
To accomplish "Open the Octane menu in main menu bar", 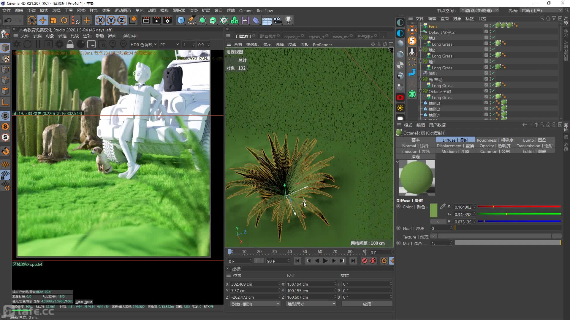I will 246,11.
